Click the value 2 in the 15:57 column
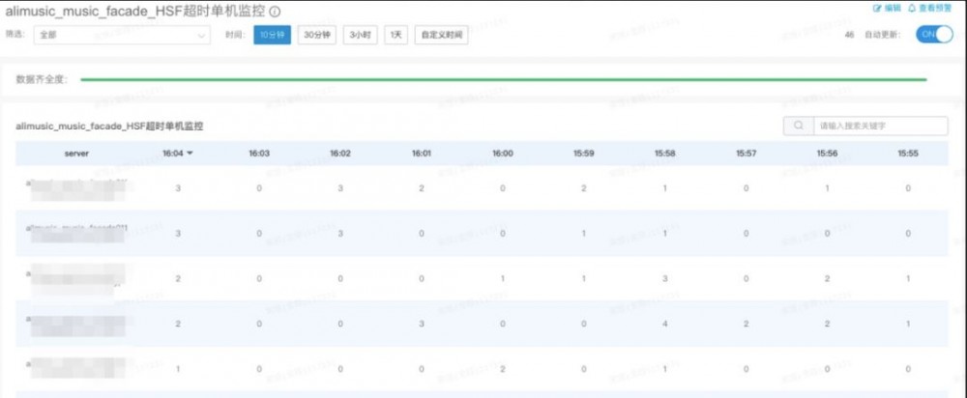Image resolution: width=967 pixels, height=398 pixels. click(747, 324)
